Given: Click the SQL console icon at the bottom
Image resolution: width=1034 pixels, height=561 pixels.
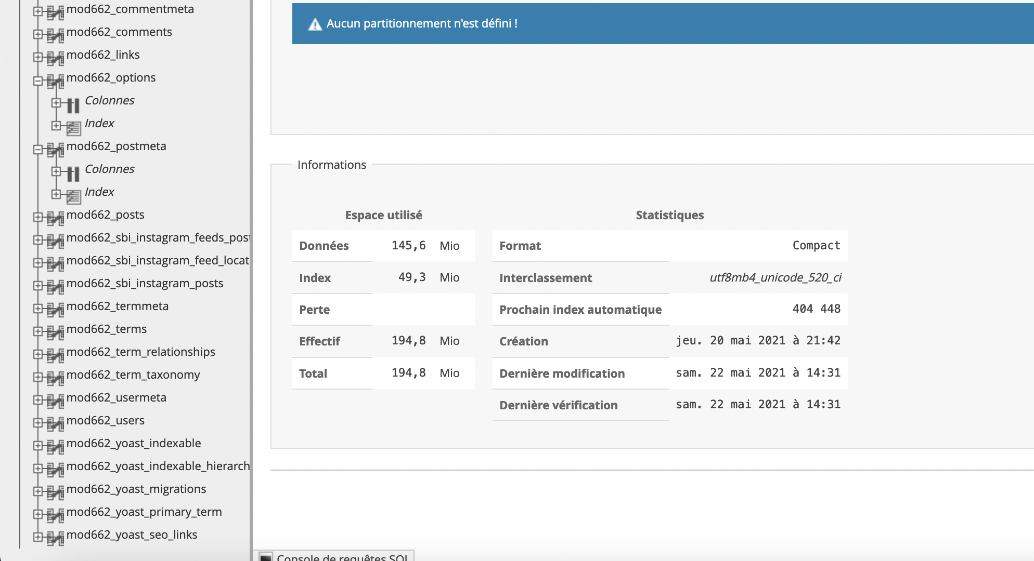Looking at the screenshot, I should coord(265,557).
